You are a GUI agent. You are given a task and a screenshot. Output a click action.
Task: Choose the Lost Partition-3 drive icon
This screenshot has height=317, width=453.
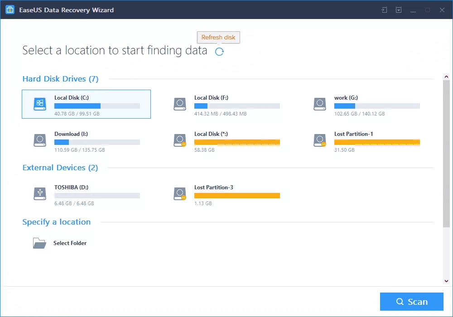[180, 194]
